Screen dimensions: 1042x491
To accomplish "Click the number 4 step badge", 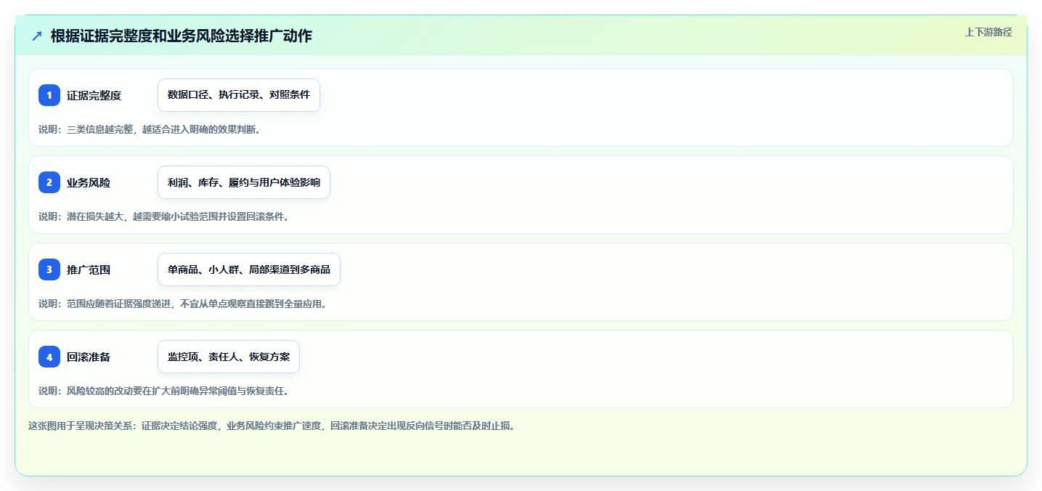I will (x=49, y=357).
